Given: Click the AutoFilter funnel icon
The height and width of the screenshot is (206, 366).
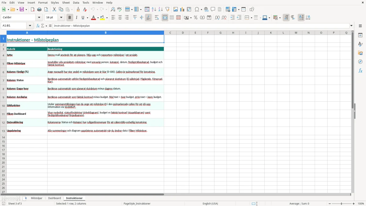Looking at the screenshot, I should [x=167, y=9].
